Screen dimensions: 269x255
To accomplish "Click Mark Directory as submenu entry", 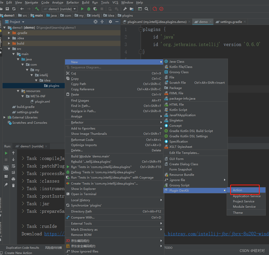I will pos(114,230).
